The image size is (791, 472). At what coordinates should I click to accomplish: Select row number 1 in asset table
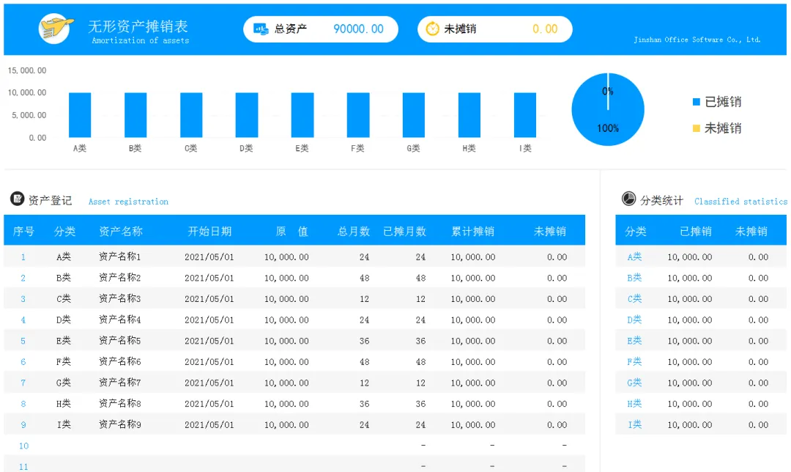[x=23, y=257]
